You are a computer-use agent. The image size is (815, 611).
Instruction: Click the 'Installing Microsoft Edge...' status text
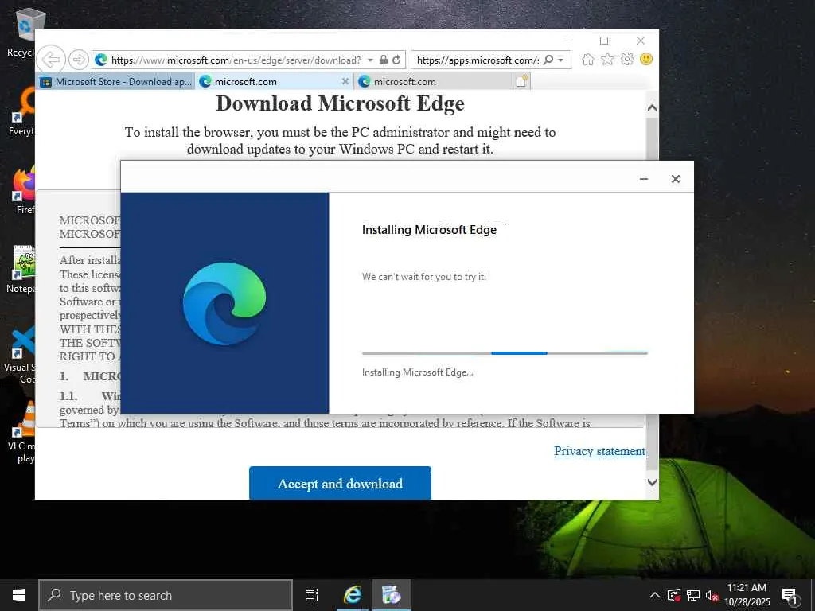(x=417, y=372)
